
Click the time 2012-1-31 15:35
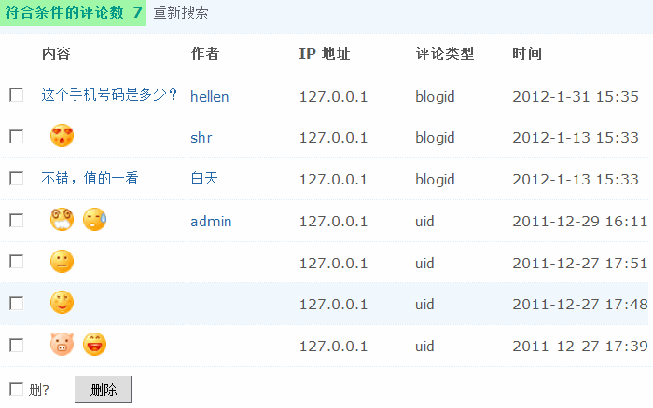(576, 97)
